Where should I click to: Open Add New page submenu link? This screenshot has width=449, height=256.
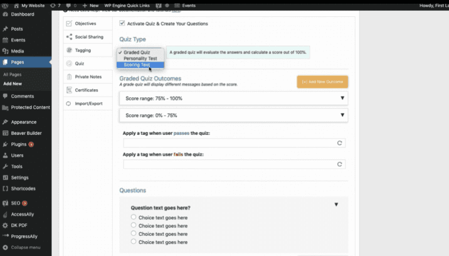13,83
